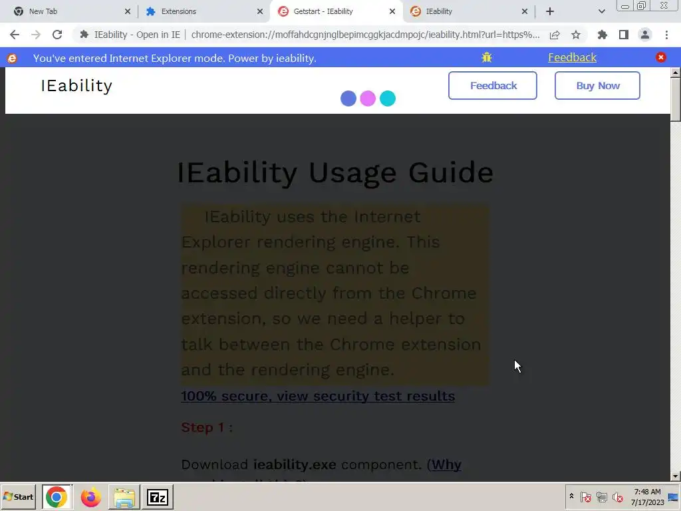Open Chrome three-dot menu
Screen dimensions: 681x511
[666, 35]
